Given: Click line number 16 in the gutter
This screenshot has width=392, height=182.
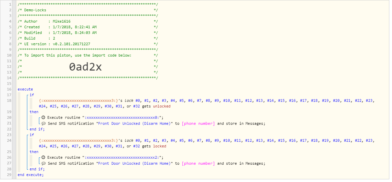Looking at the screenshot, I should [10, 89].
